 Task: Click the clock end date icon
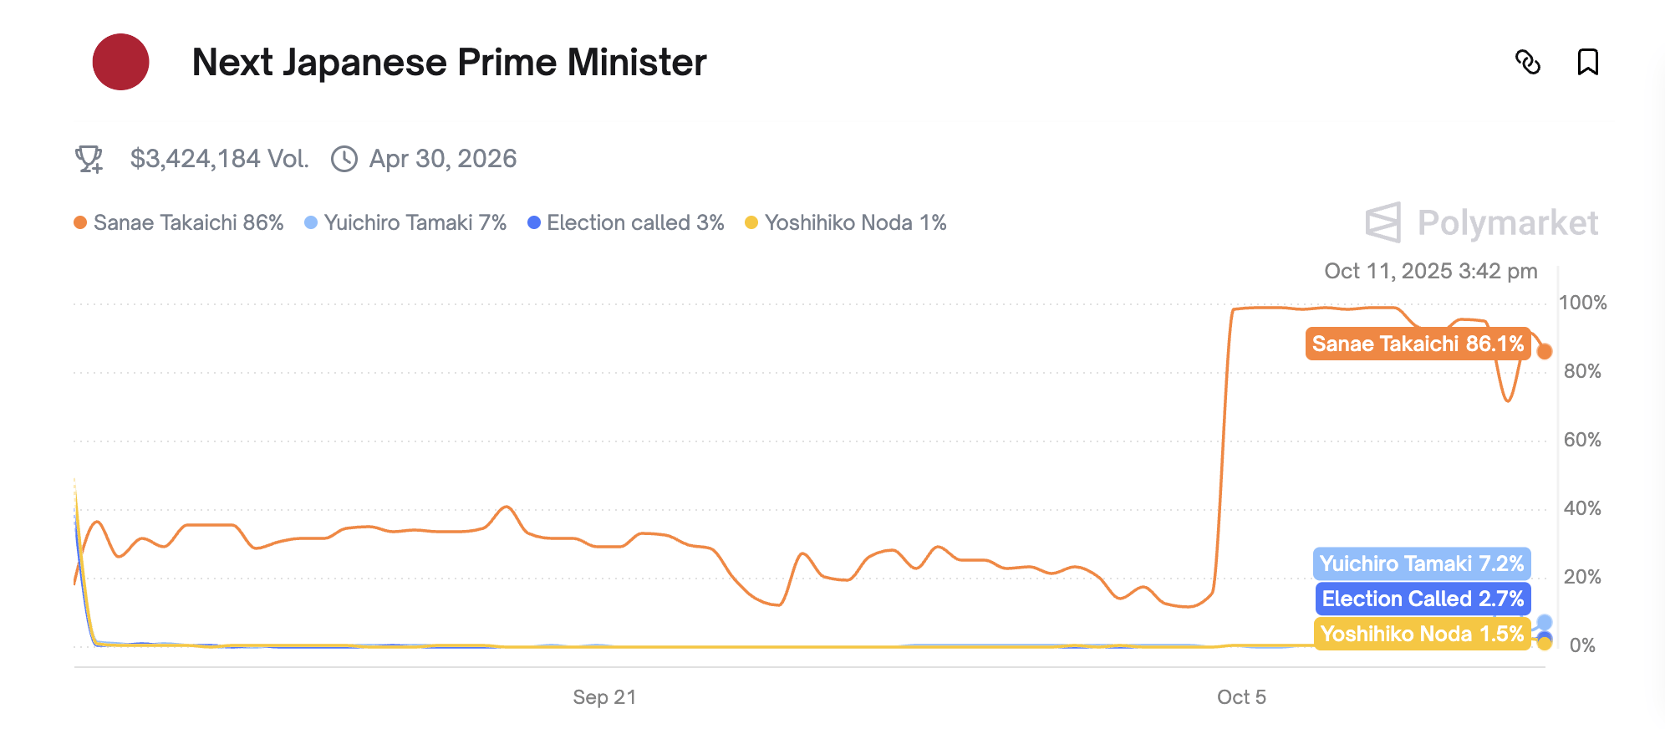pyautogui.click(x=344, y=159)
